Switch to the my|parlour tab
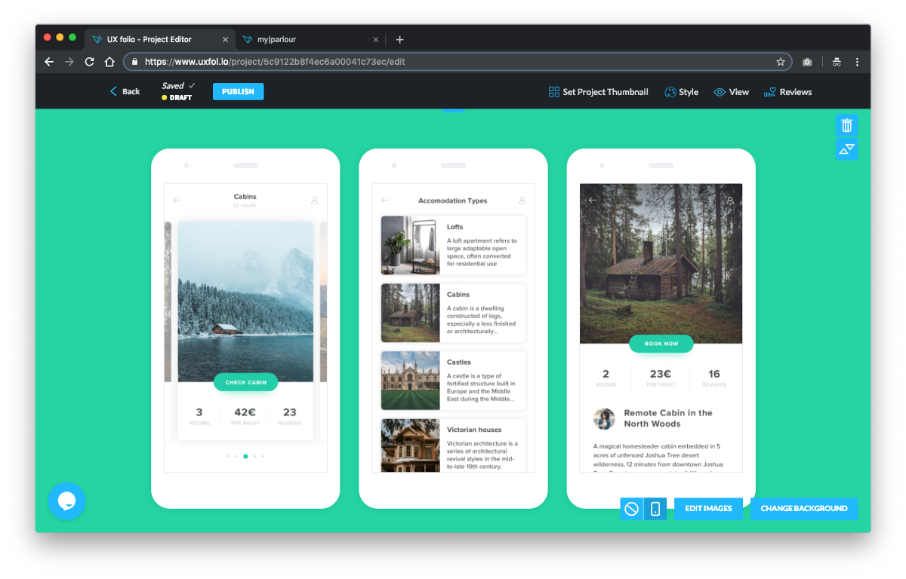This screenshot has height=579, width=906. [311, 39]
